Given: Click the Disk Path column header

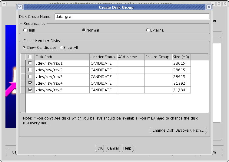Looking at the screenshot, I should coord(62,57).
